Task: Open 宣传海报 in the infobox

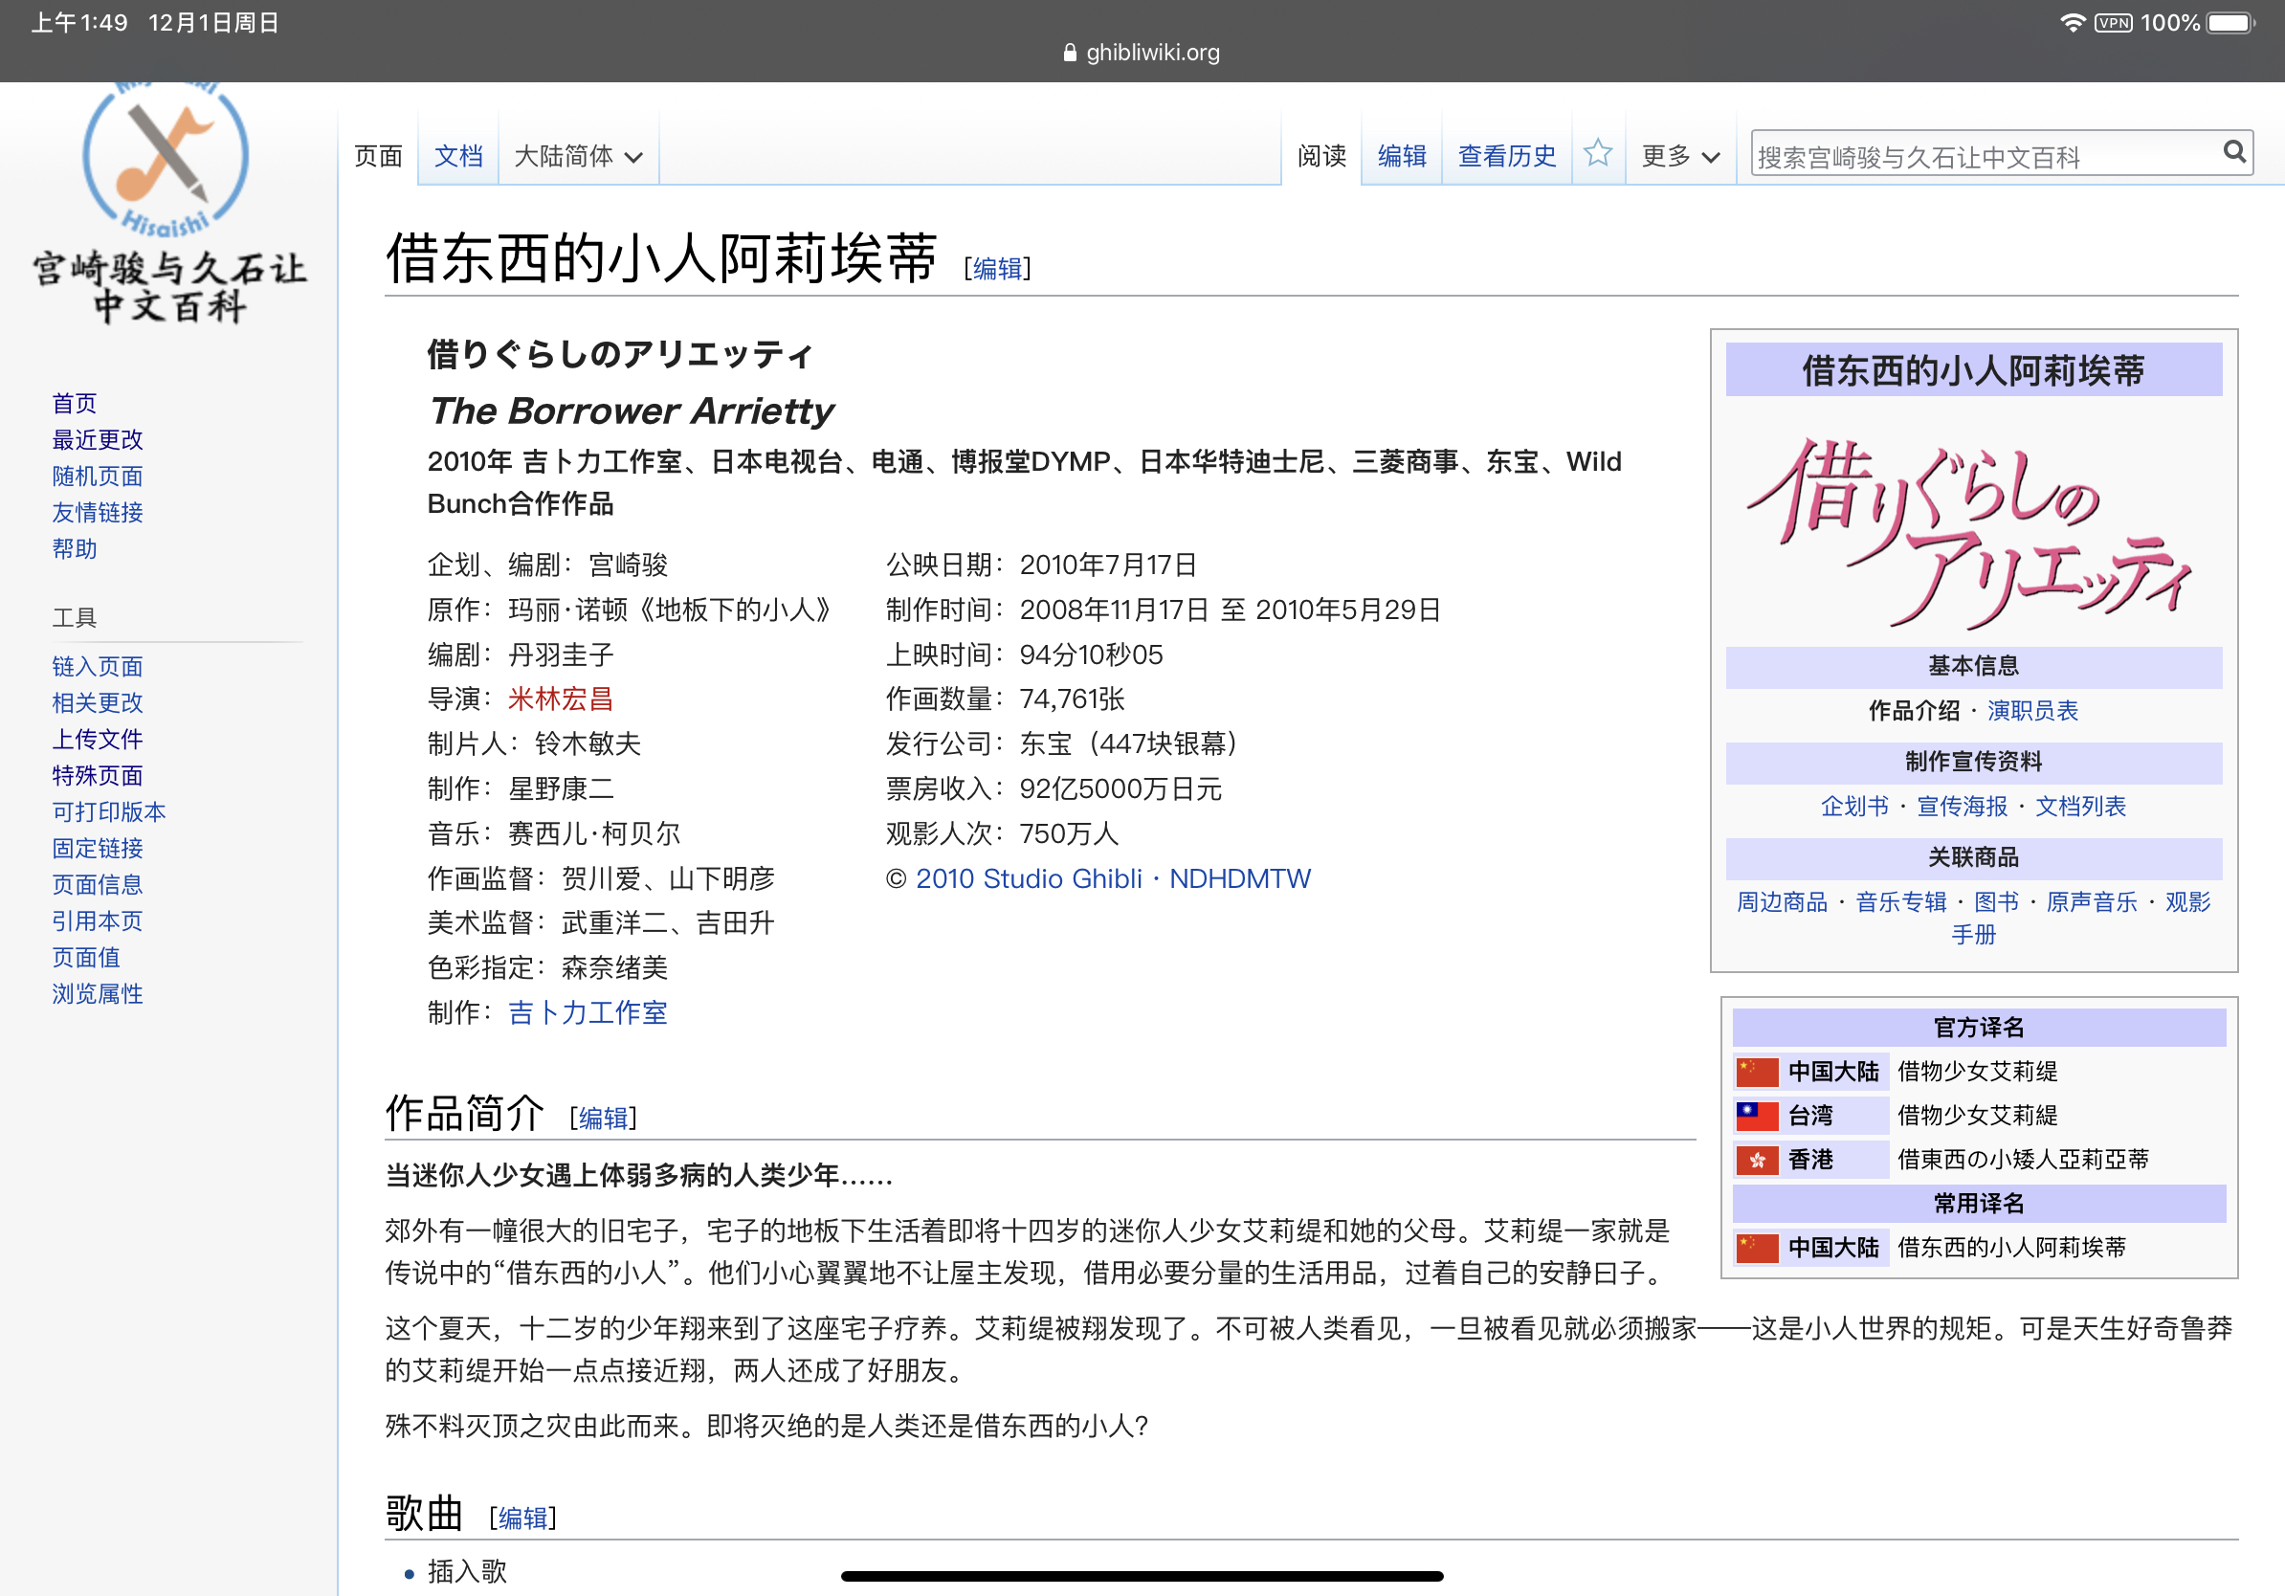Action: click(x=1963, y=806)
